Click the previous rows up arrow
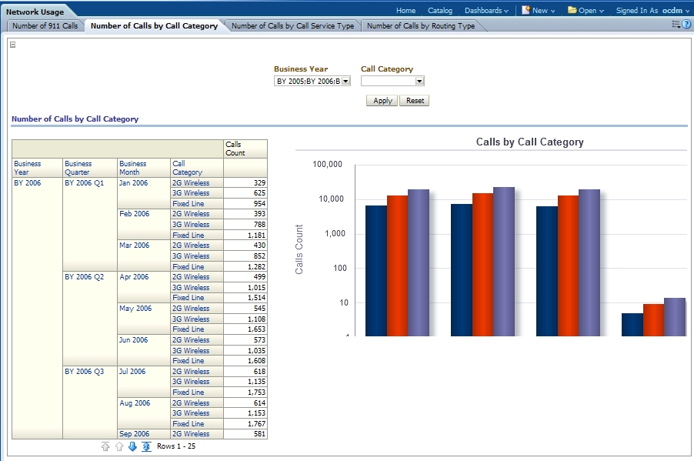694x461 pixels. pos(119,447)
